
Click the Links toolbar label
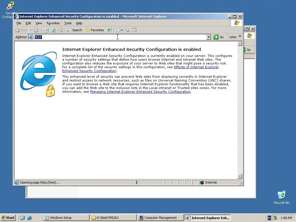click(x=233, y=37)
